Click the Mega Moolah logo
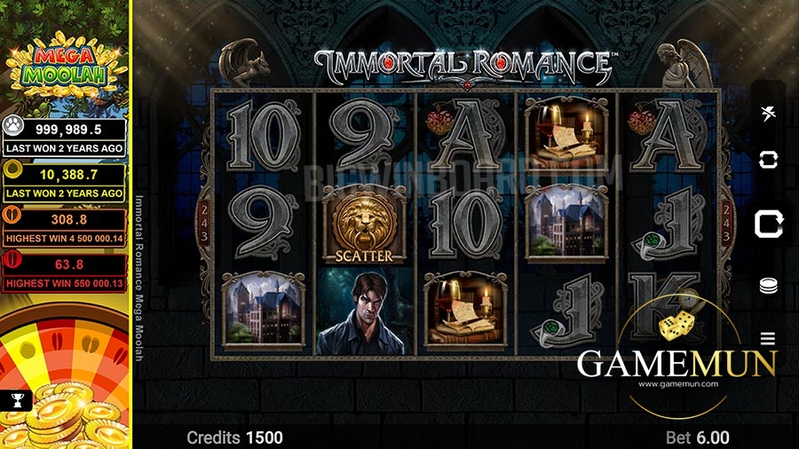The image size is (799, 449). [65, 65]
